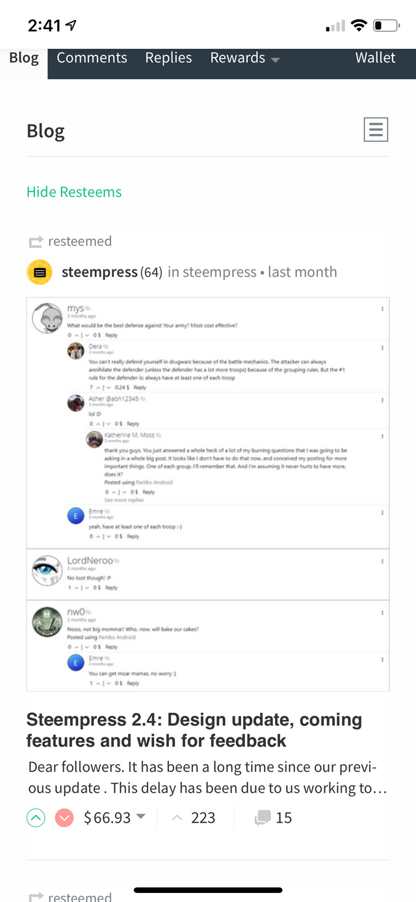416x902 pixels.
Task: Switch to the Replies tab
Action: tap(168, 58)
